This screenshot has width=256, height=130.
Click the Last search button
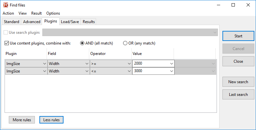point(238,95)
